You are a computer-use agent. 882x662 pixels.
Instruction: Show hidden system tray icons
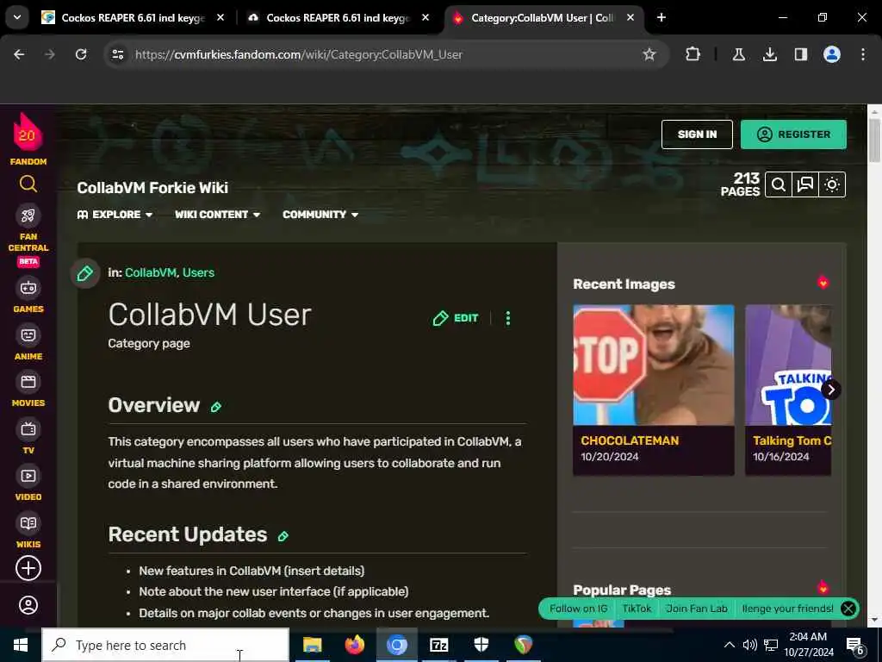(x=729, y=645)
